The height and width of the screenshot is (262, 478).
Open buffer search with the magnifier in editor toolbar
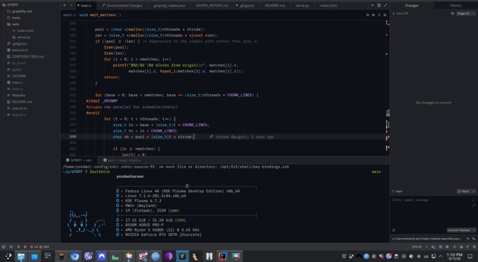(367, 15)
